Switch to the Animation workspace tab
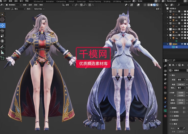This screenshot has width=188, height=134. (50, 1)
